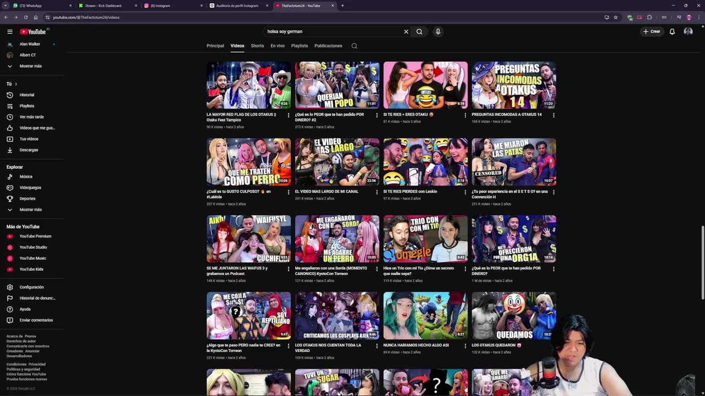
Task: Open Configuración settings
Action: pos(31,287)
